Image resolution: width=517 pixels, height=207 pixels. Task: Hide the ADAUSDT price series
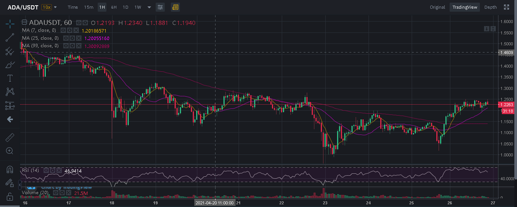(x=79, y=23)
